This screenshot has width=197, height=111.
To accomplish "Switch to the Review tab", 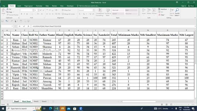I will [54, 6].
